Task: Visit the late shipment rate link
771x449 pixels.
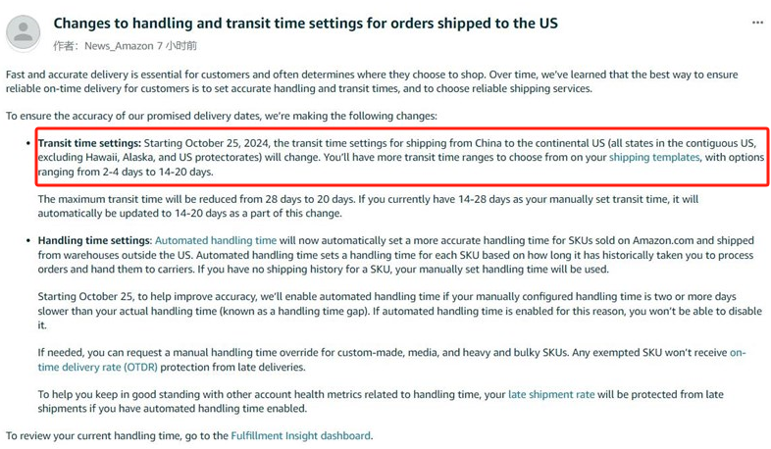Action: point(551,394)
